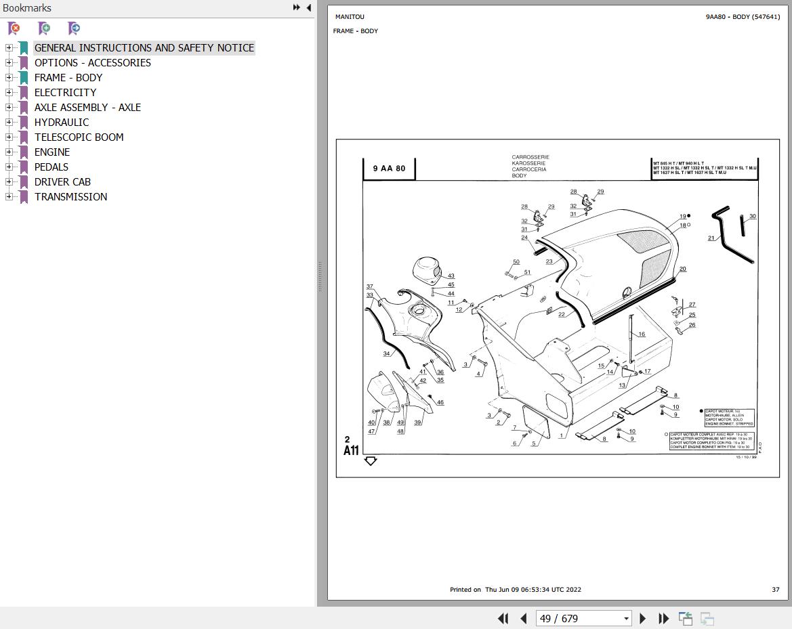Click the 'Bookmarks' panel title
792x629 pixels.
tap(27, 8)
